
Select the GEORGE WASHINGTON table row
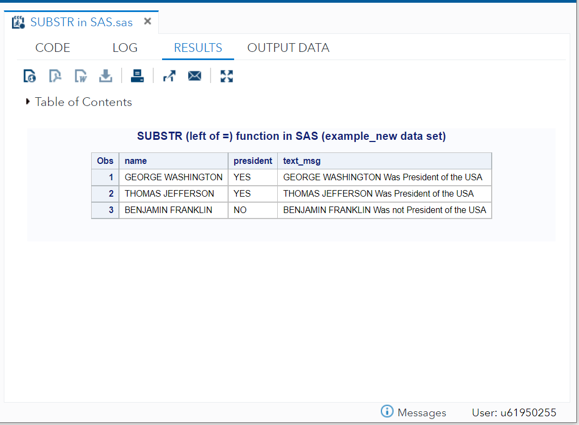point(173,177)
